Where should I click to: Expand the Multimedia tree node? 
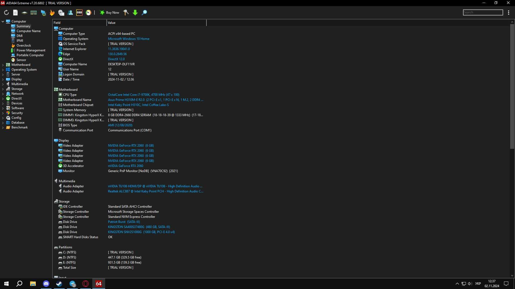(x=3, y=84)
